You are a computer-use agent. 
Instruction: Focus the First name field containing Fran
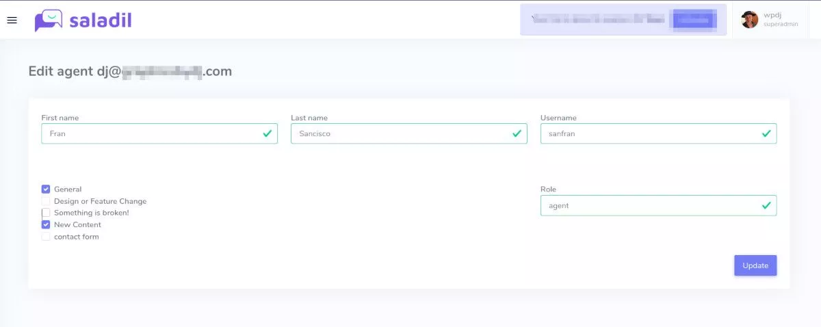coord(151,133)
